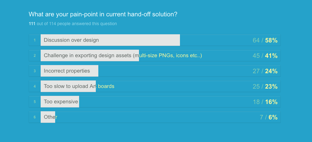312x142 pixels.
Task: Click the row number 5 badge
Action: pyautogui.click(x=35, y=102)
